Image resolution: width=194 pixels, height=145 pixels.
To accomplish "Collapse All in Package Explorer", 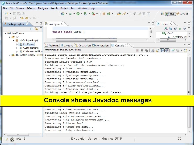I will (x=32, y=29).
